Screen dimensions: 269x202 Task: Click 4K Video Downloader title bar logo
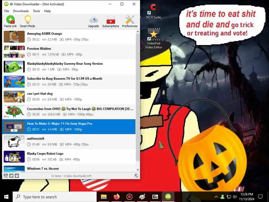pos(6,4)
